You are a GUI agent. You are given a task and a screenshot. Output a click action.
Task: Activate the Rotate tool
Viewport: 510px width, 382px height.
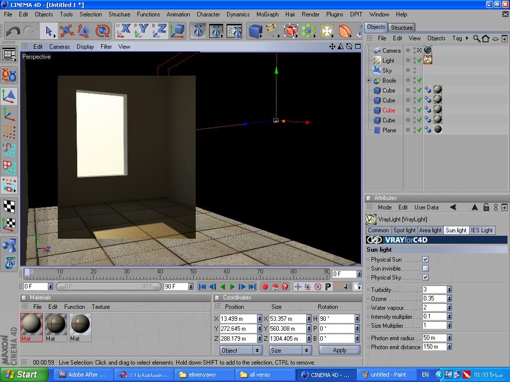102,31
